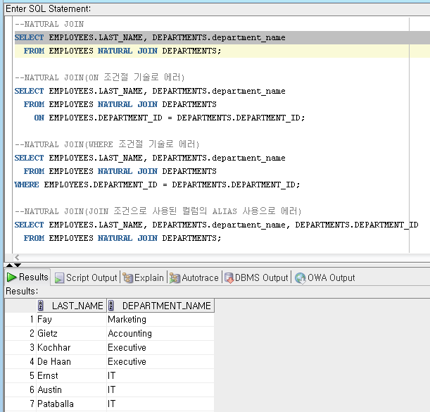The width and height of the screenshot is (430, 412).
Task: Click the Explain plan icon
Action: [x=127, y=277]
